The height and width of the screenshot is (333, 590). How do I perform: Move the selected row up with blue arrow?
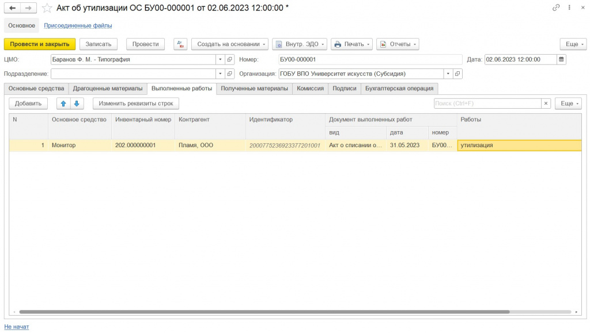[x=63, y=104]
